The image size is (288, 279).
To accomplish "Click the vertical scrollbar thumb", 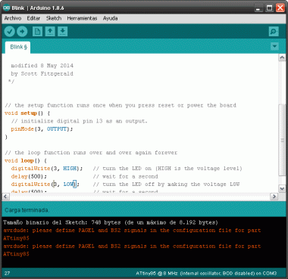I will (282, 140).
